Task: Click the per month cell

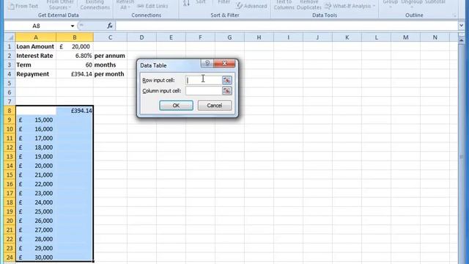Action: point(110,74)
